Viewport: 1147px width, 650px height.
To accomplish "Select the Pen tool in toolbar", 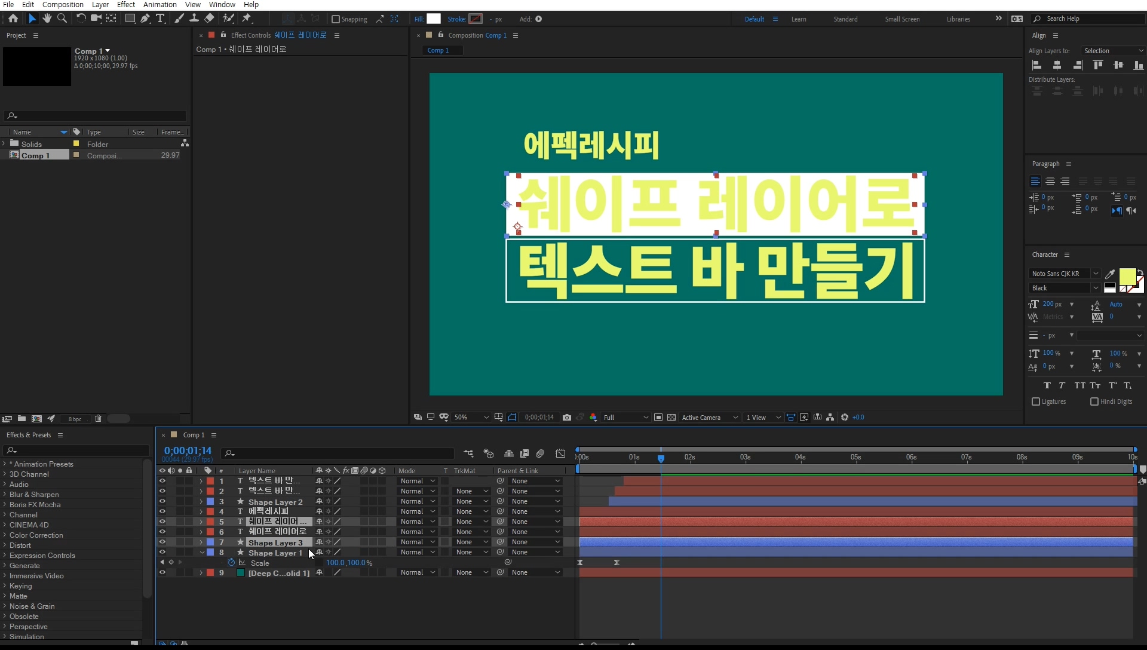I will coord(145,19).
